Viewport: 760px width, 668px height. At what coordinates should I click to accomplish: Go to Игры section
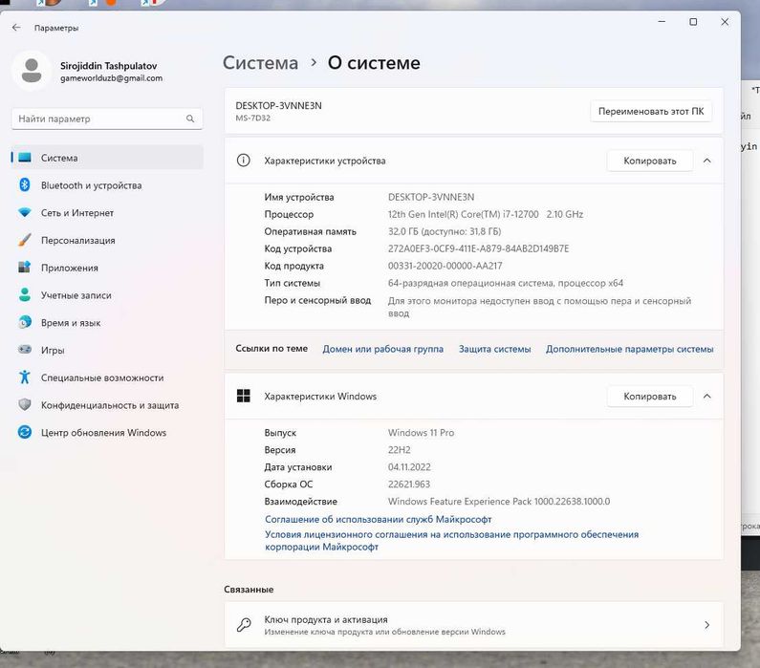click(107, 350)
